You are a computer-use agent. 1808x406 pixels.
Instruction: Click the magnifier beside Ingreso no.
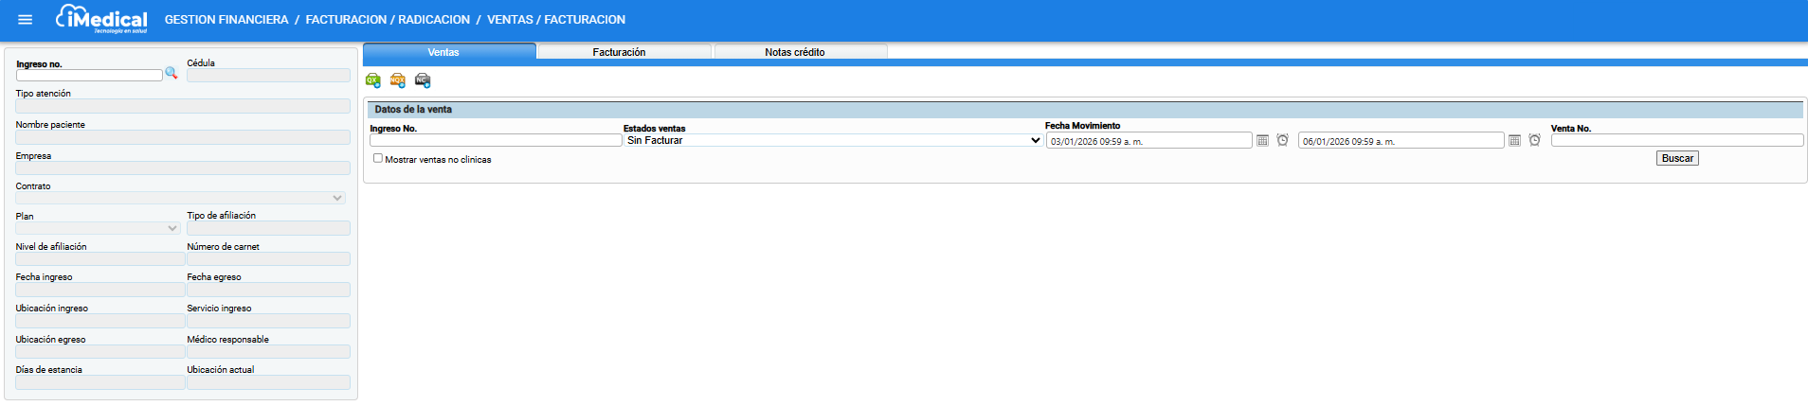(x=172, y=73)
